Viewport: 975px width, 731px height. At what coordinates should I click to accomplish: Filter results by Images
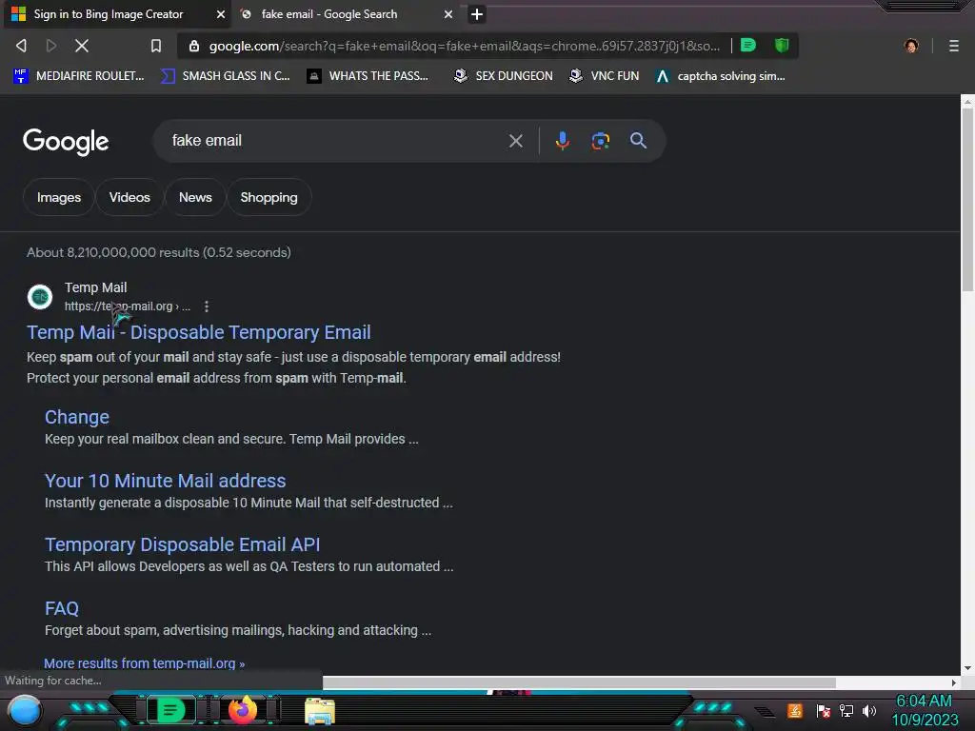pyautogui.click(x=58, y=198)
